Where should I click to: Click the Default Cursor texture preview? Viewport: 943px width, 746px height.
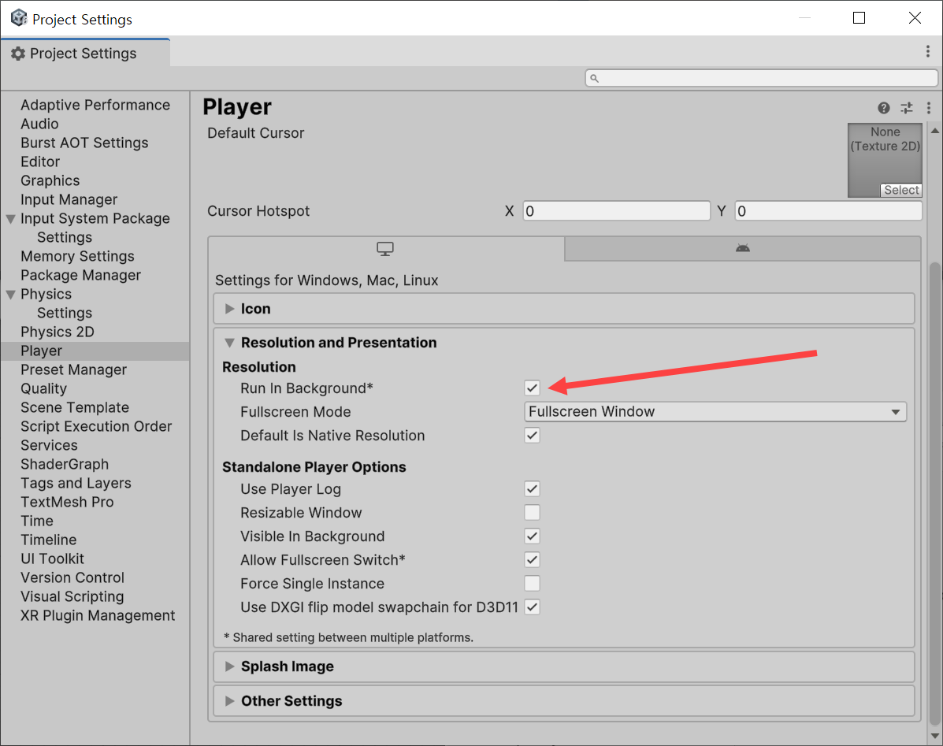tap(885, 160)
